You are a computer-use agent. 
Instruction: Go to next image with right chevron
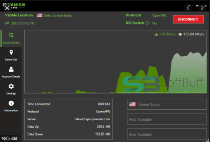click(x=202, y=8)
